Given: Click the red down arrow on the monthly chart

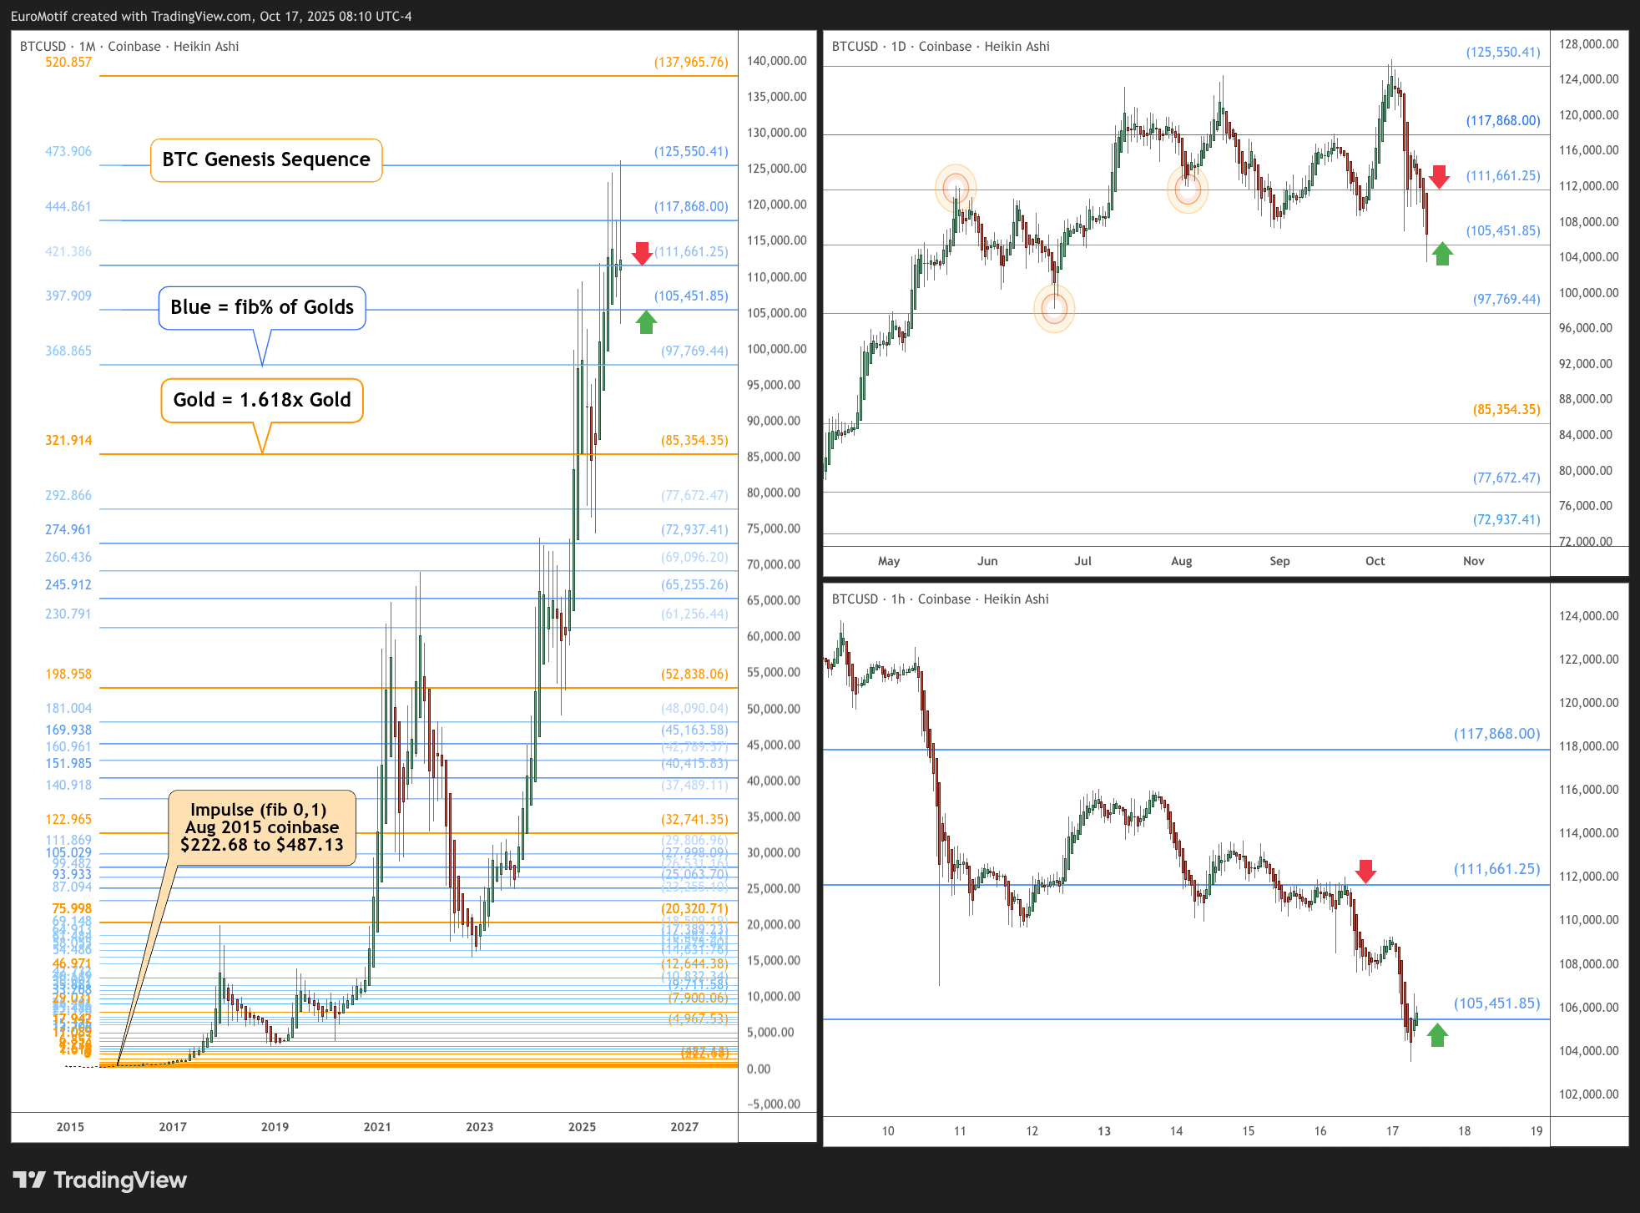Looking at the screenshot, I should coord(642,254).
